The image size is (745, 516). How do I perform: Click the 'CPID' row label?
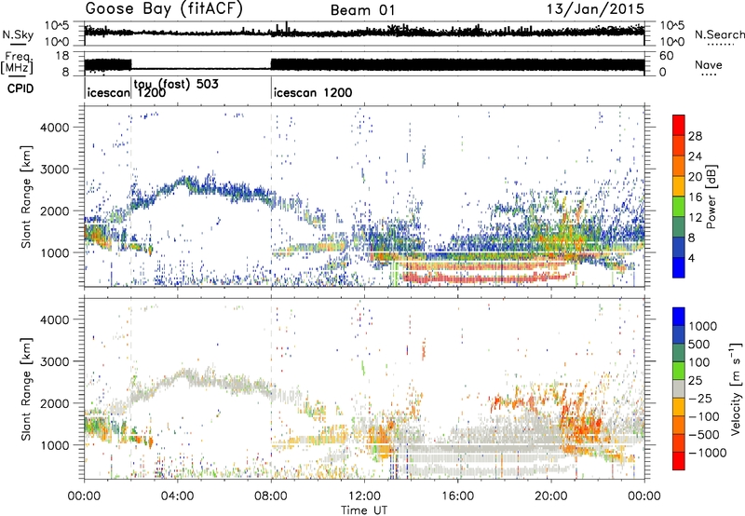pos(20,88)
